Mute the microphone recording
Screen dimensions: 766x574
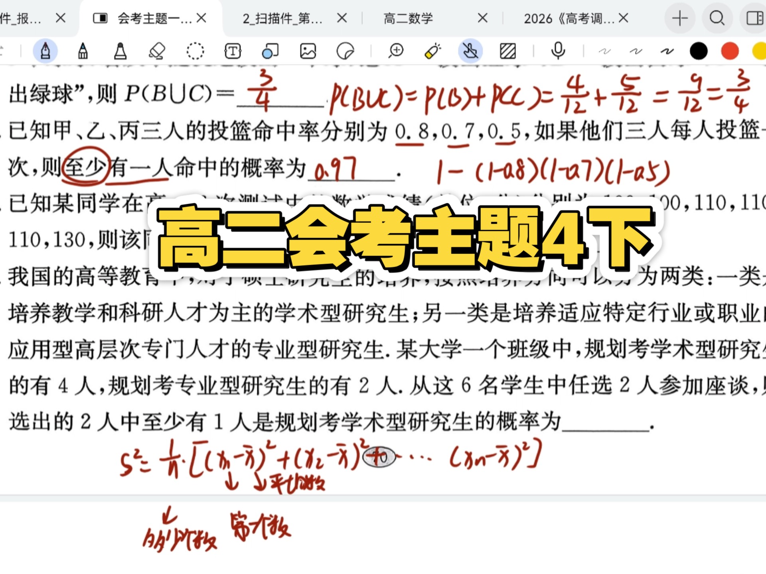point(558,51)
